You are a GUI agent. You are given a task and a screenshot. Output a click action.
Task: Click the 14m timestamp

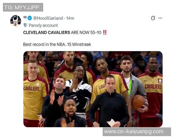pos(70,18)
